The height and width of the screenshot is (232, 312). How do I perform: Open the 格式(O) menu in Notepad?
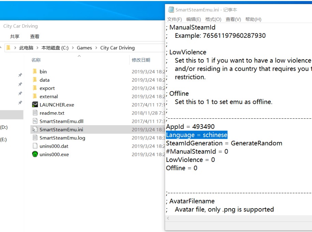pyautogui.click(x=213, y=19)
